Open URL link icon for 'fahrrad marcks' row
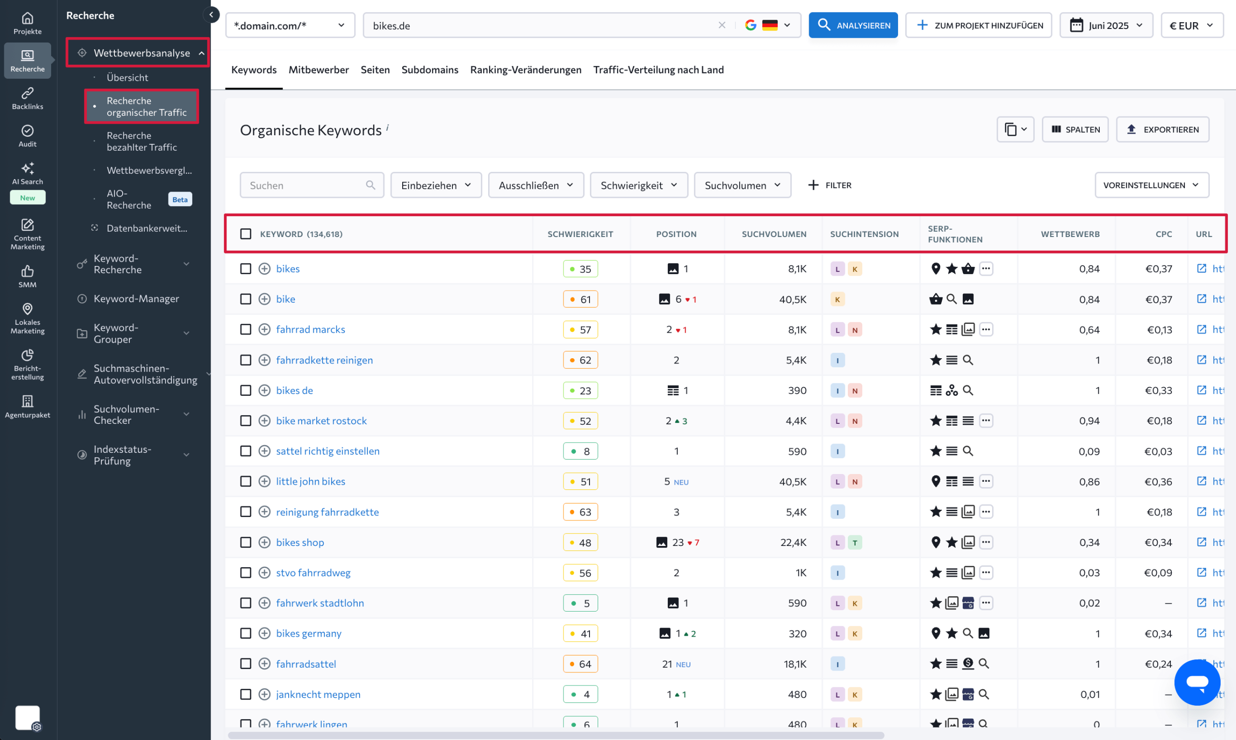The width and height of the screenshot is (1236, 740). pos(1202,329)
